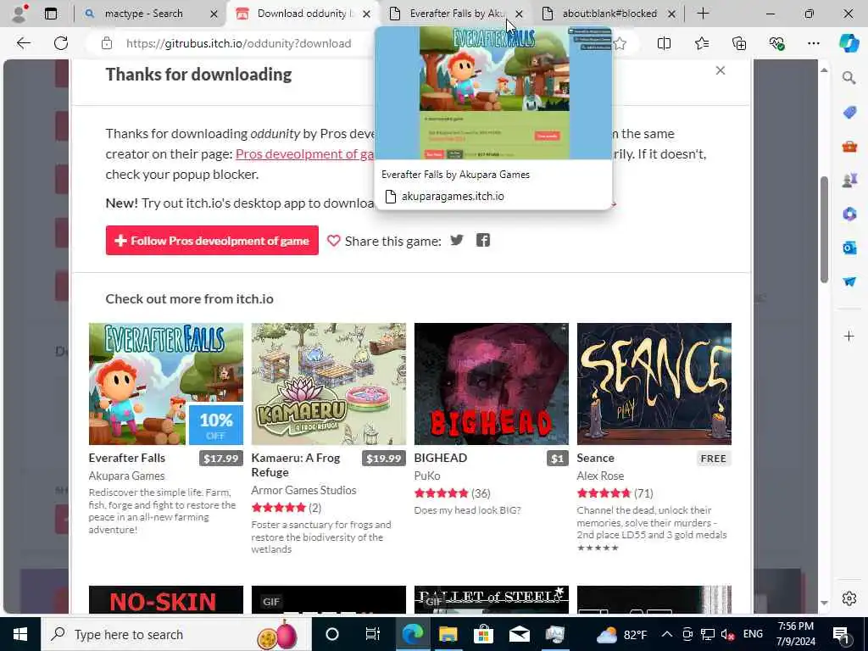
Task: Open Task View on taskbar
Action: [x=373, y=634]
